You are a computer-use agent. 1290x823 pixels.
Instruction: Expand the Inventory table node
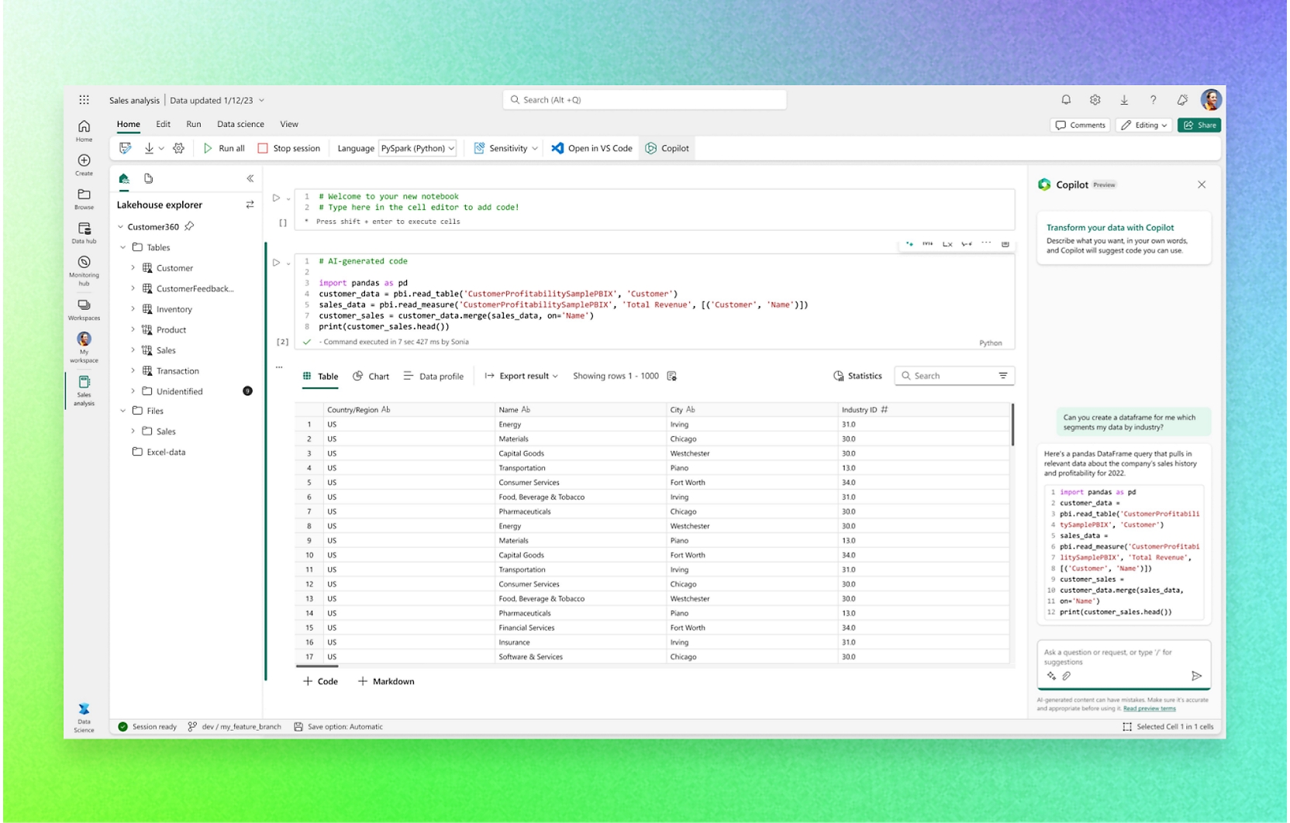(133, 309)
